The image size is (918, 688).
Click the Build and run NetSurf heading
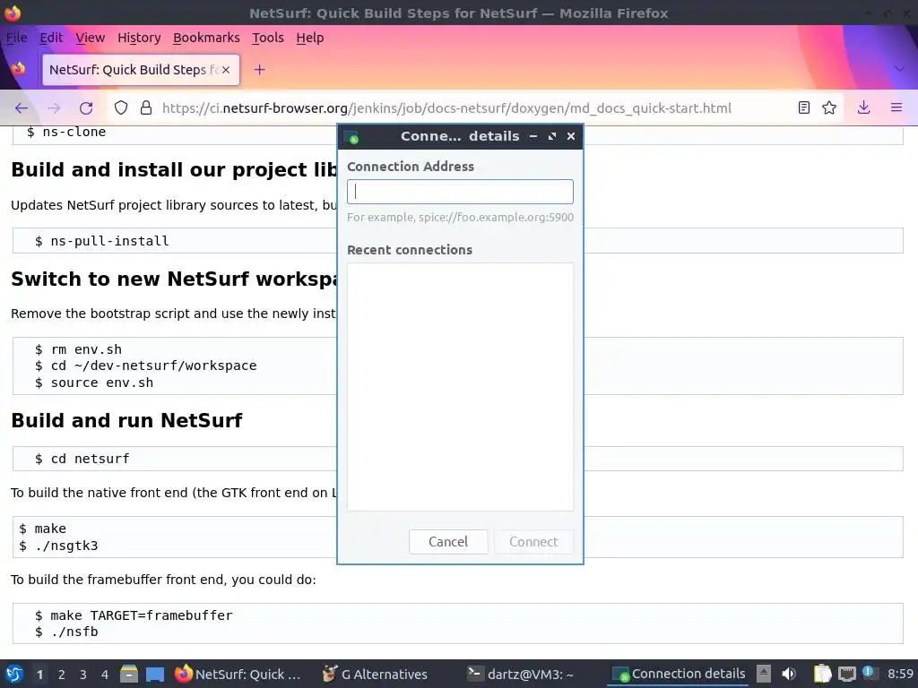coord(126,421)
